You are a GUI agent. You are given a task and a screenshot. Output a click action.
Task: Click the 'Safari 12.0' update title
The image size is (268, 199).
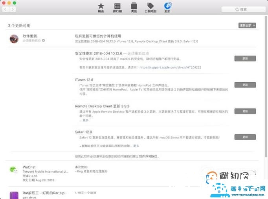pos(83,132)
